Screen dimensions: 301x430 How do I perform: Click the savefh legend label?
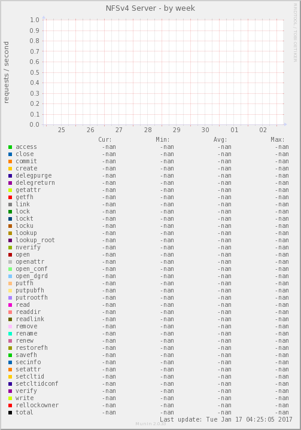coord(26,355)
